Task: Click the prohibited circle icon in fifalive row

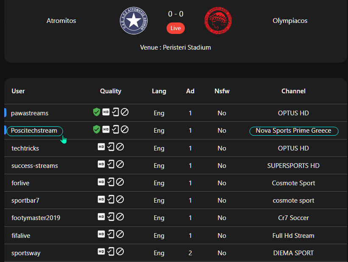Action: 120,234
